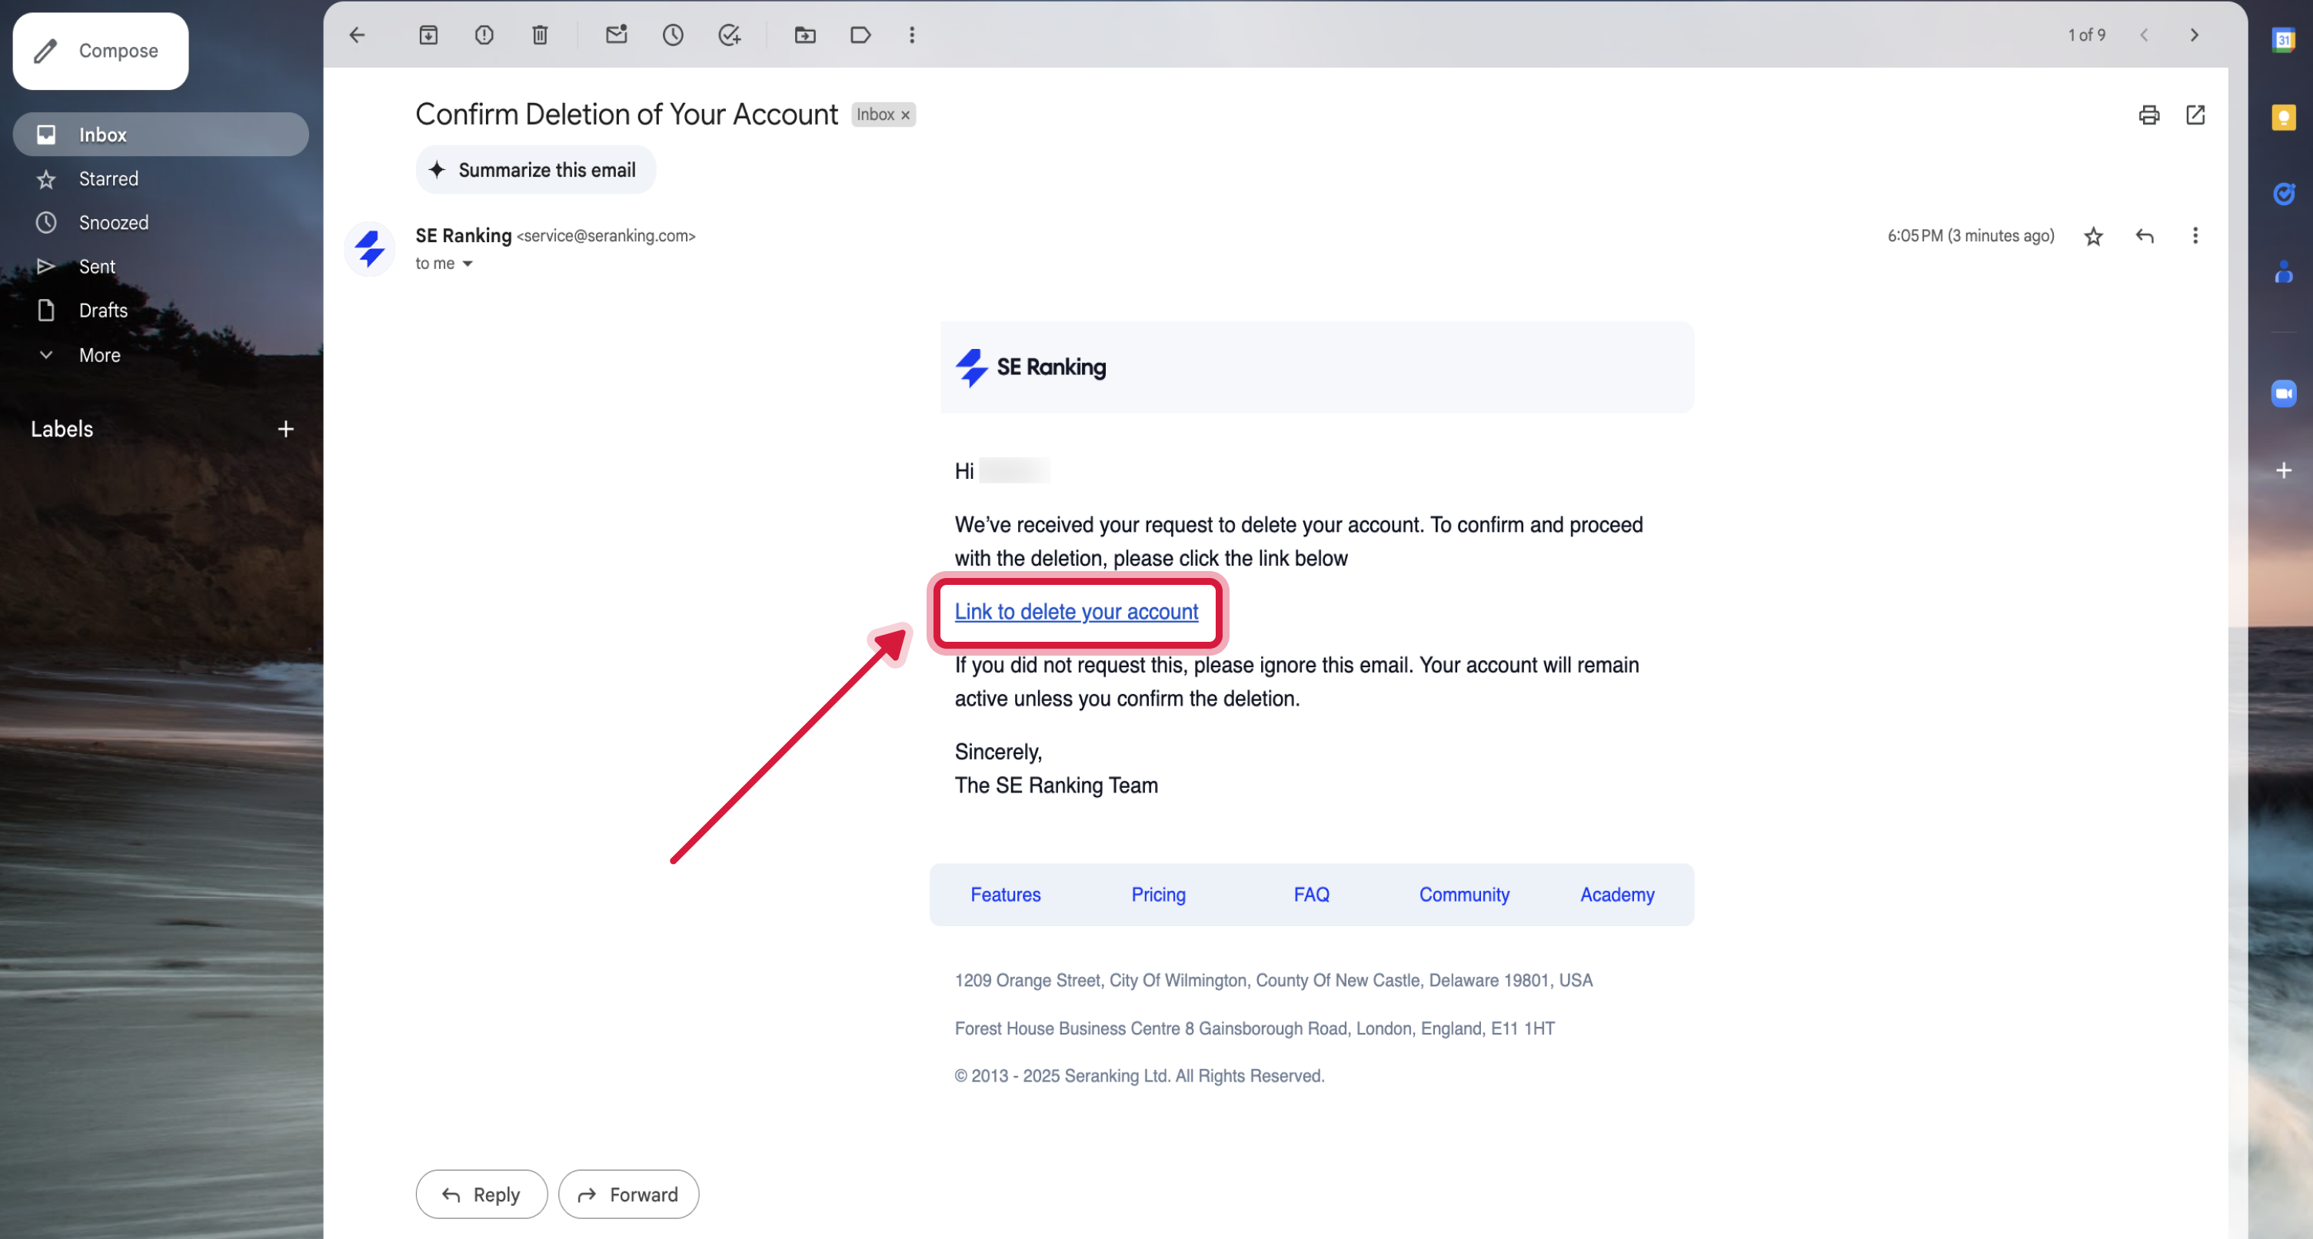2313x1239 pixels.
Task: Go back to inbox with arrow icon
Action: click(x=358, y=35)
